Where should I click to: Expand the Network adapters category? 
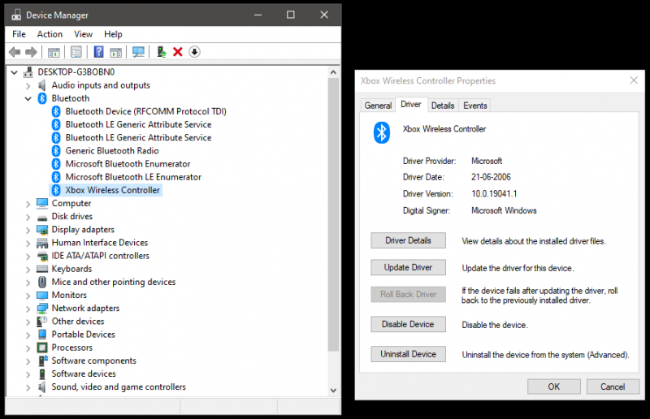tap(28, 309)
